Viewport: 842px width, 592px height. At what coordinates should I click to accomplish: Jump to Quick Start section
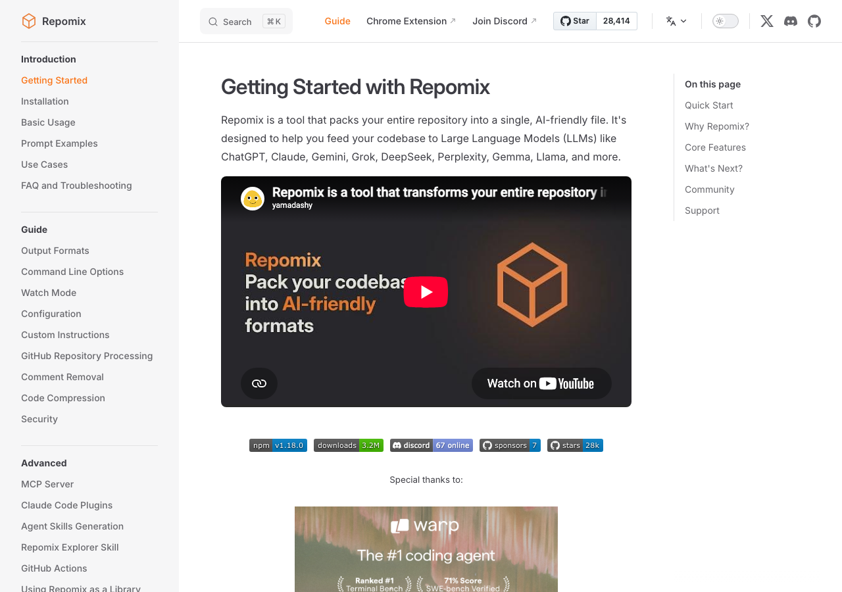708,105
